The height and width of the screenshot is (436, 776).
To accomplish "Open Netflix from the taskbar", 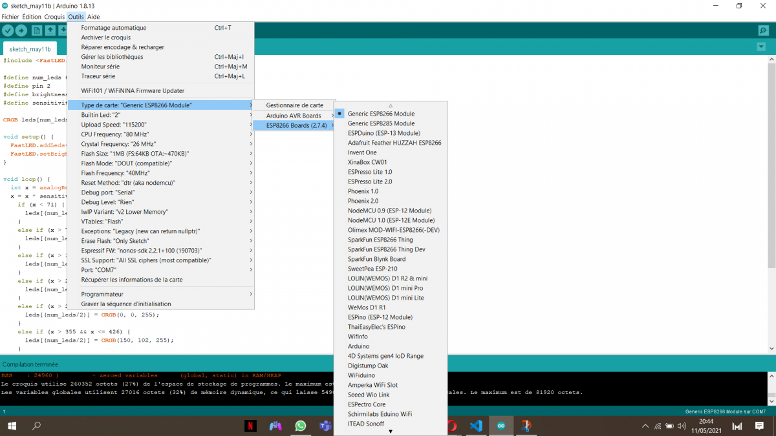I will [250, 426].
